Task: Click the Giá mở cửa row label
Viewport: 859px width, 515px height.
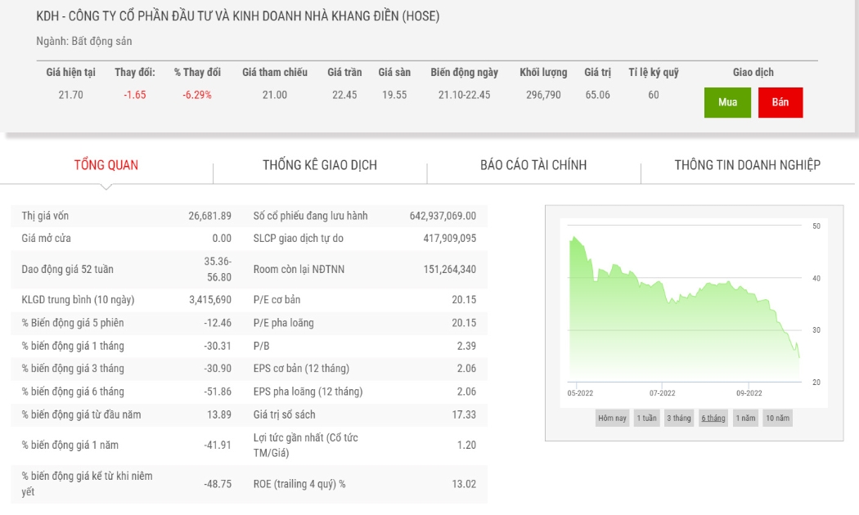Action: click(x=46, y=238)
